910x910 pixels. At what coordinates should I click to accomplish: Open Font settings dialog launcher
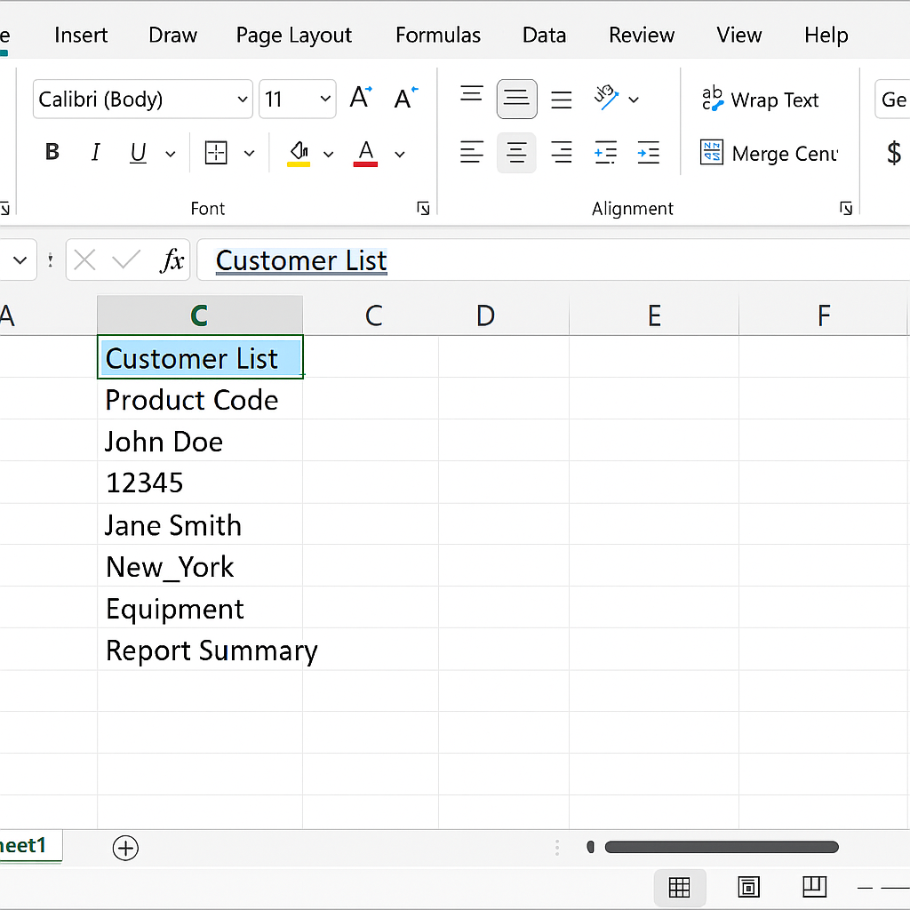coord(423,208)
